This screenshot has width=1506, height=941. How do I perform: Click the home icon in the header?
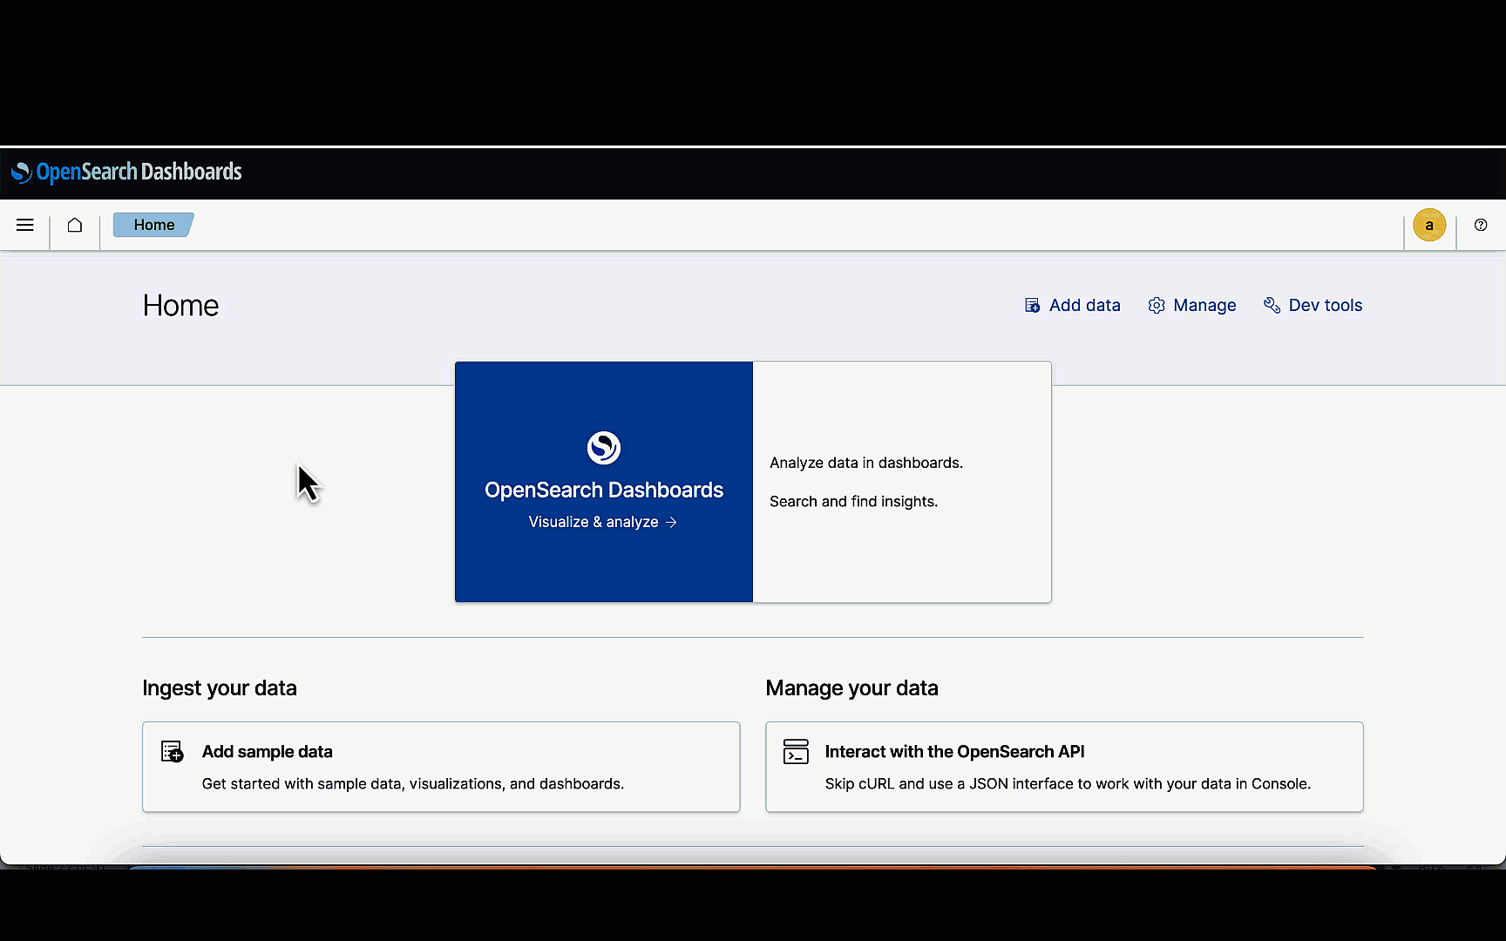[x=75, y=225]
